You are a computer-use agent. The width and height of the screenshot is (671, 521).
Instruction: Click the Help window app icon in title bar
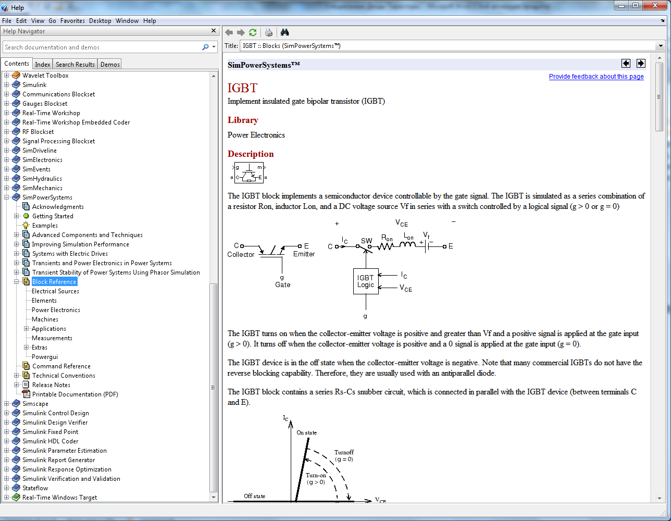click(x=5, y=7)
